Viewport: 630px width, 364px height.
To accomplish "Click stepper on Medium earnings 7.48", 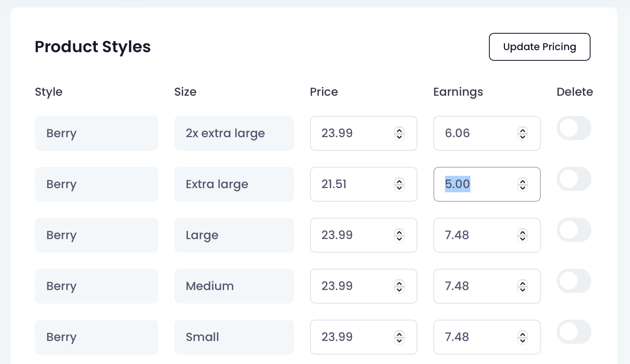I will [523, 286].
